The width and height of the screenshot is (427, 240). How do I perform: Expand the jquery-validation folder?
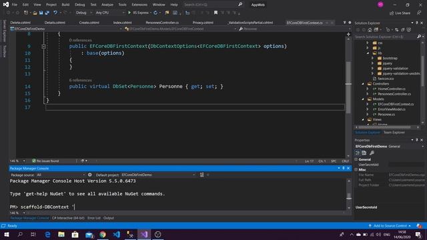373,68
